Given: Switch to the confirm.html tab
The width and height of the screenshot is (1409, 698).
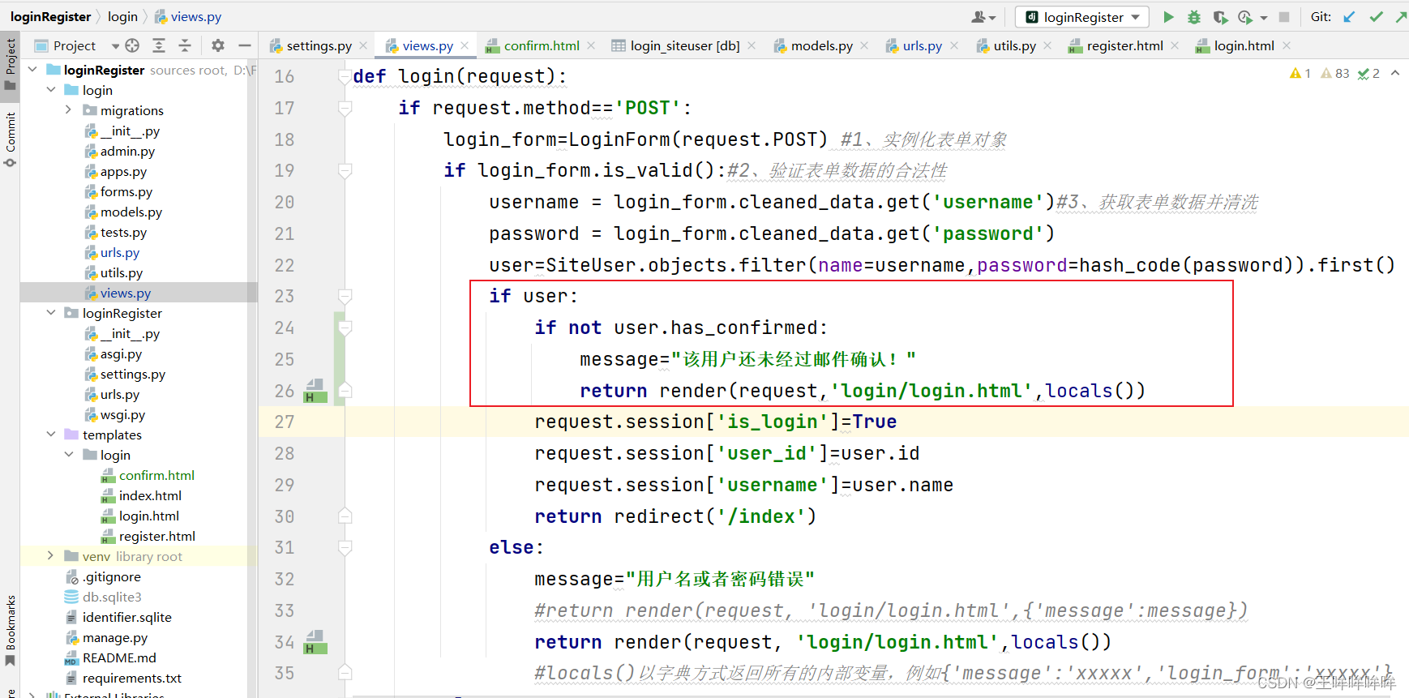Looking at the screenshot, I should coord(533,46).
